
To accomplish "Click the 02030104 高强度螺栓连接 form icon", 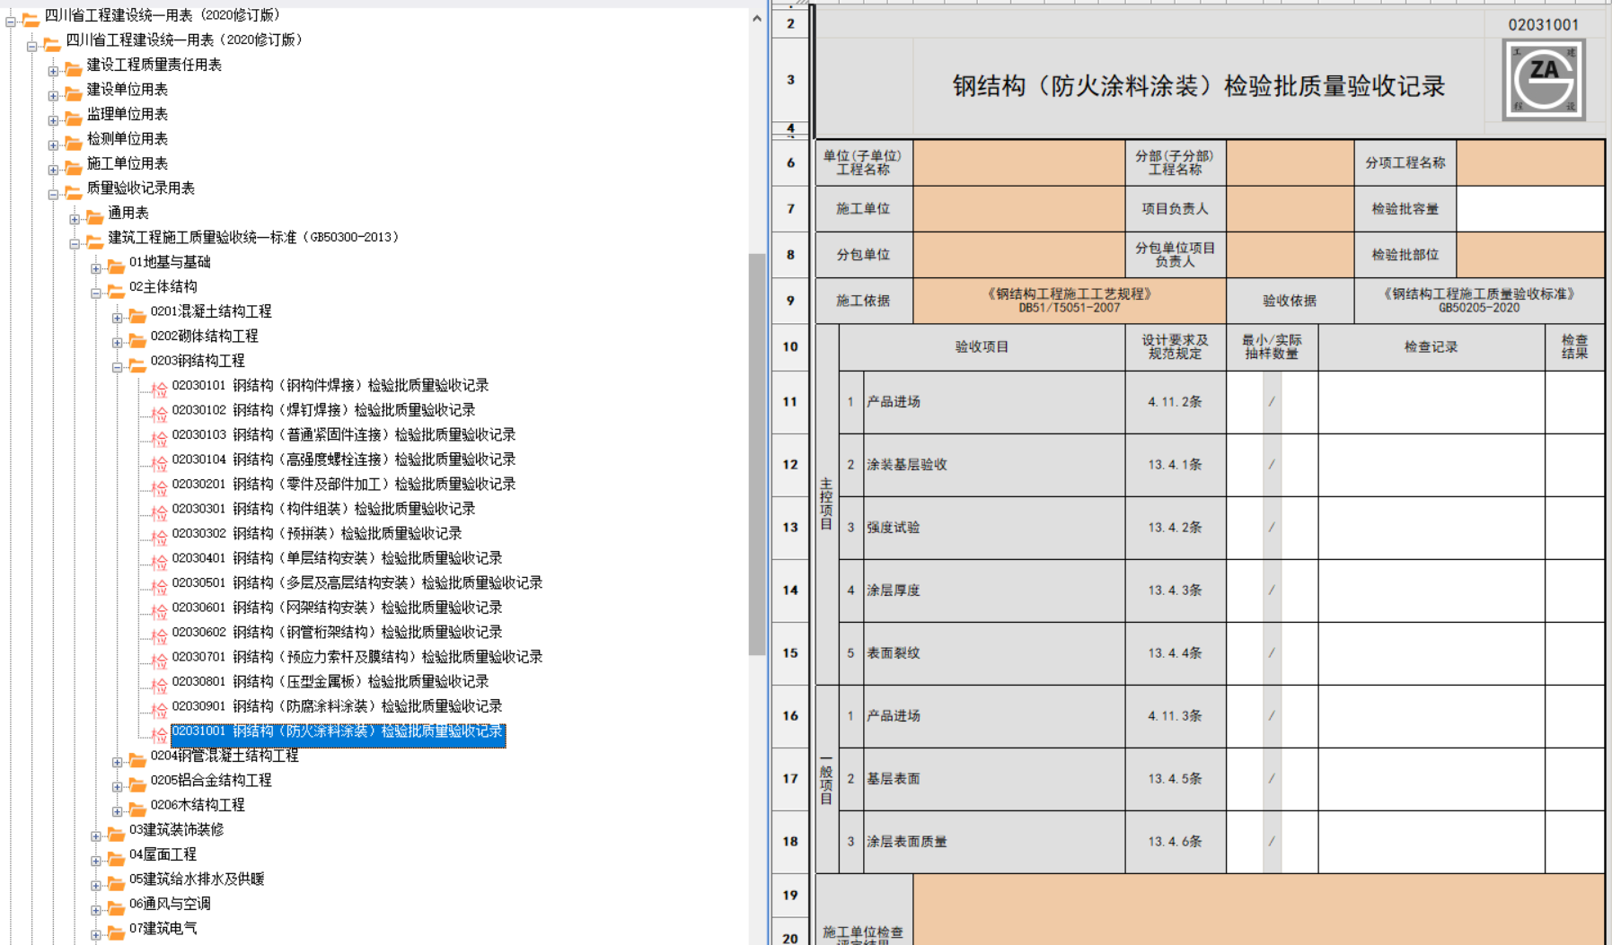I will click(159, 462).
